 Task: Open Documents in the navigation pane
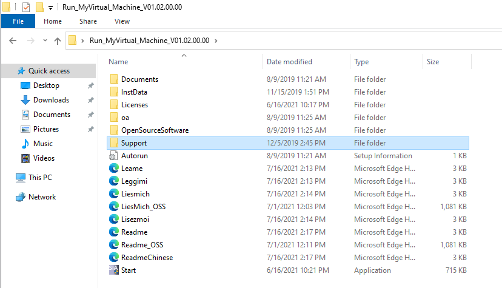point(52,115)
